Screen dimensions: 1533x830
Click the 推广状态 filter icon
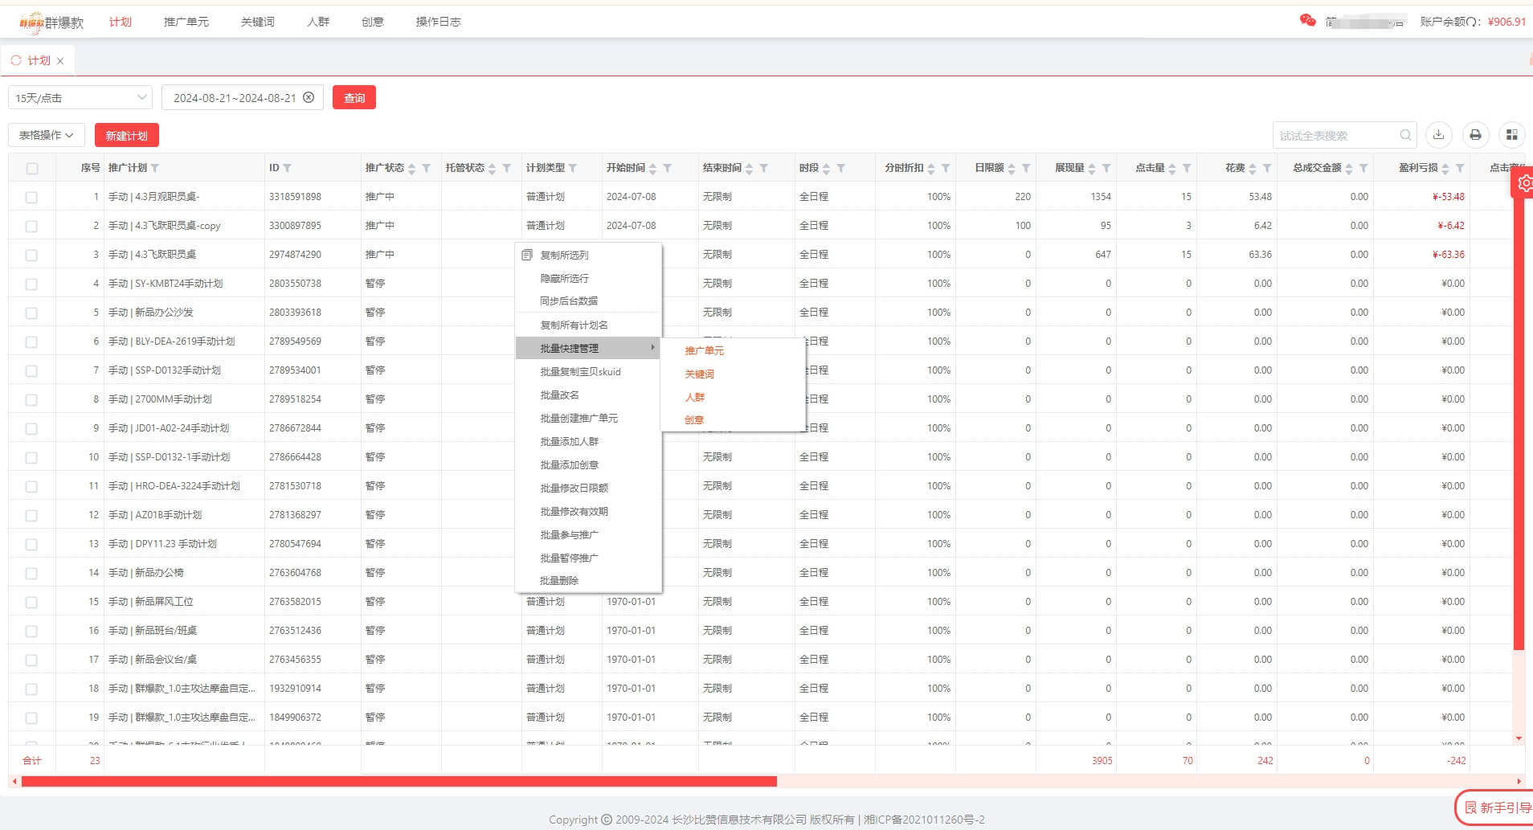[427, 168]
